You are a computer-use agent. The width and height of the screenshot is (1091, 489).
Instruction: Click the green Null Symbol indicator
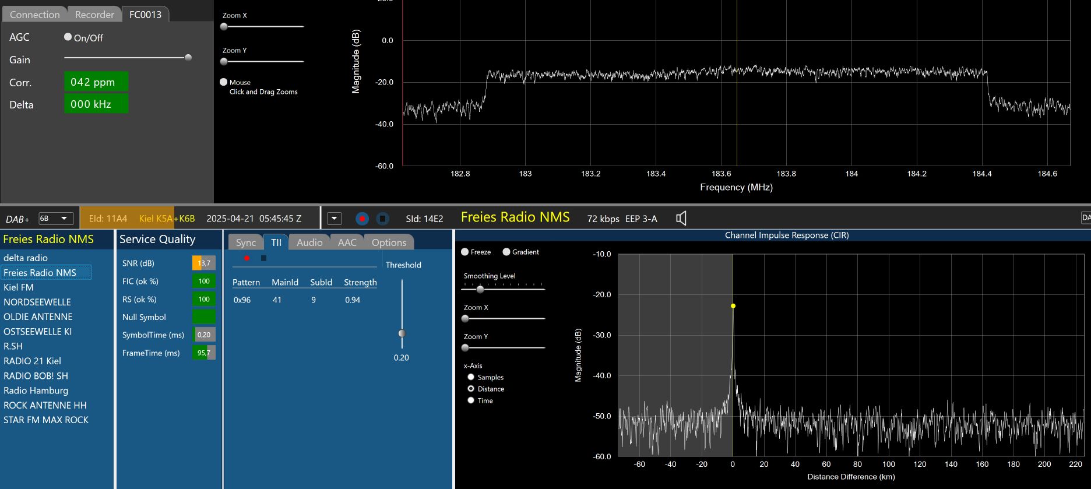click(x=203, y=316)
